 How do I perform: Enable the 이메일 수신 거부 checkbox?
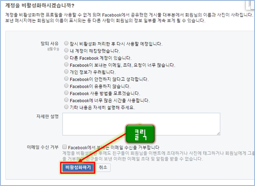pyautogui.click(x=65, y=147)
